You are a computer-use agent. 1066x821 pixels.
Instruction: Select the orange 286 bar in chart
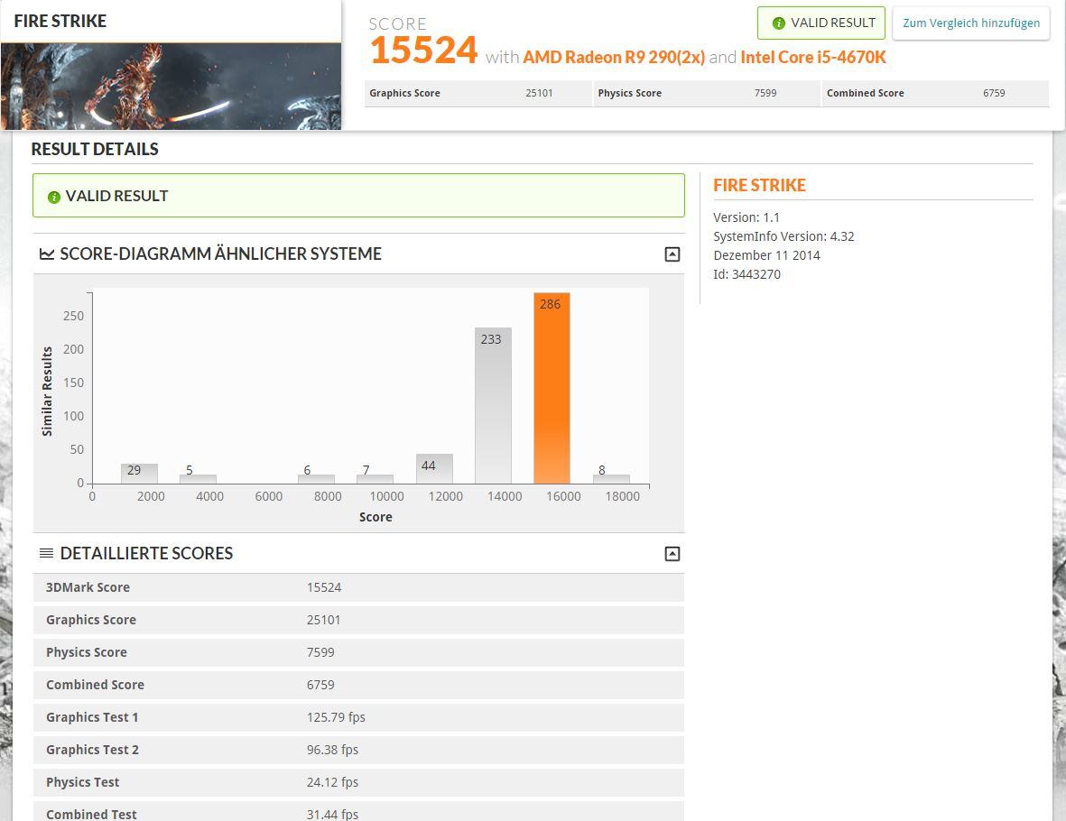(x=552, y=388)
